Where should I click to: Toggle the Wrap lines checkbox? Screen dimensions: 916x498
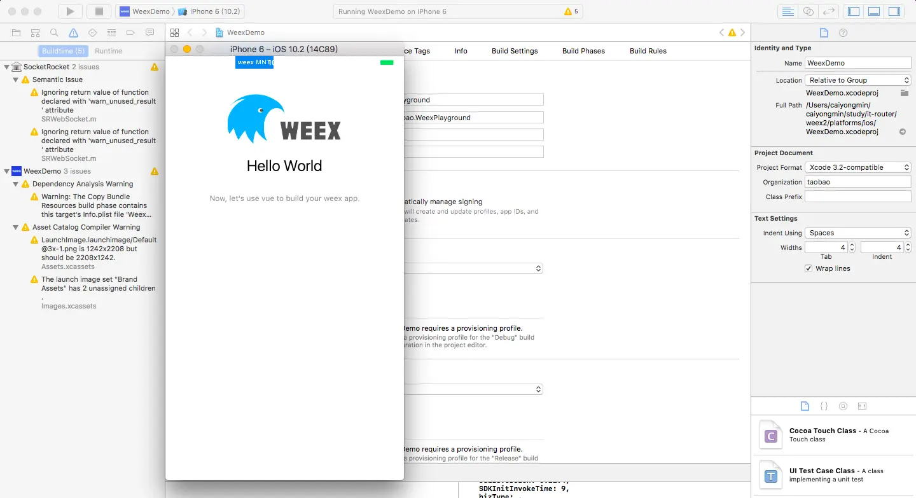pyautogui.click(x=808, y=268)
